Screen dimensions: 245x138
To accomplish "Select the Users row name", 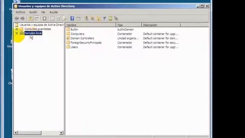I will [x=74, y=47].
